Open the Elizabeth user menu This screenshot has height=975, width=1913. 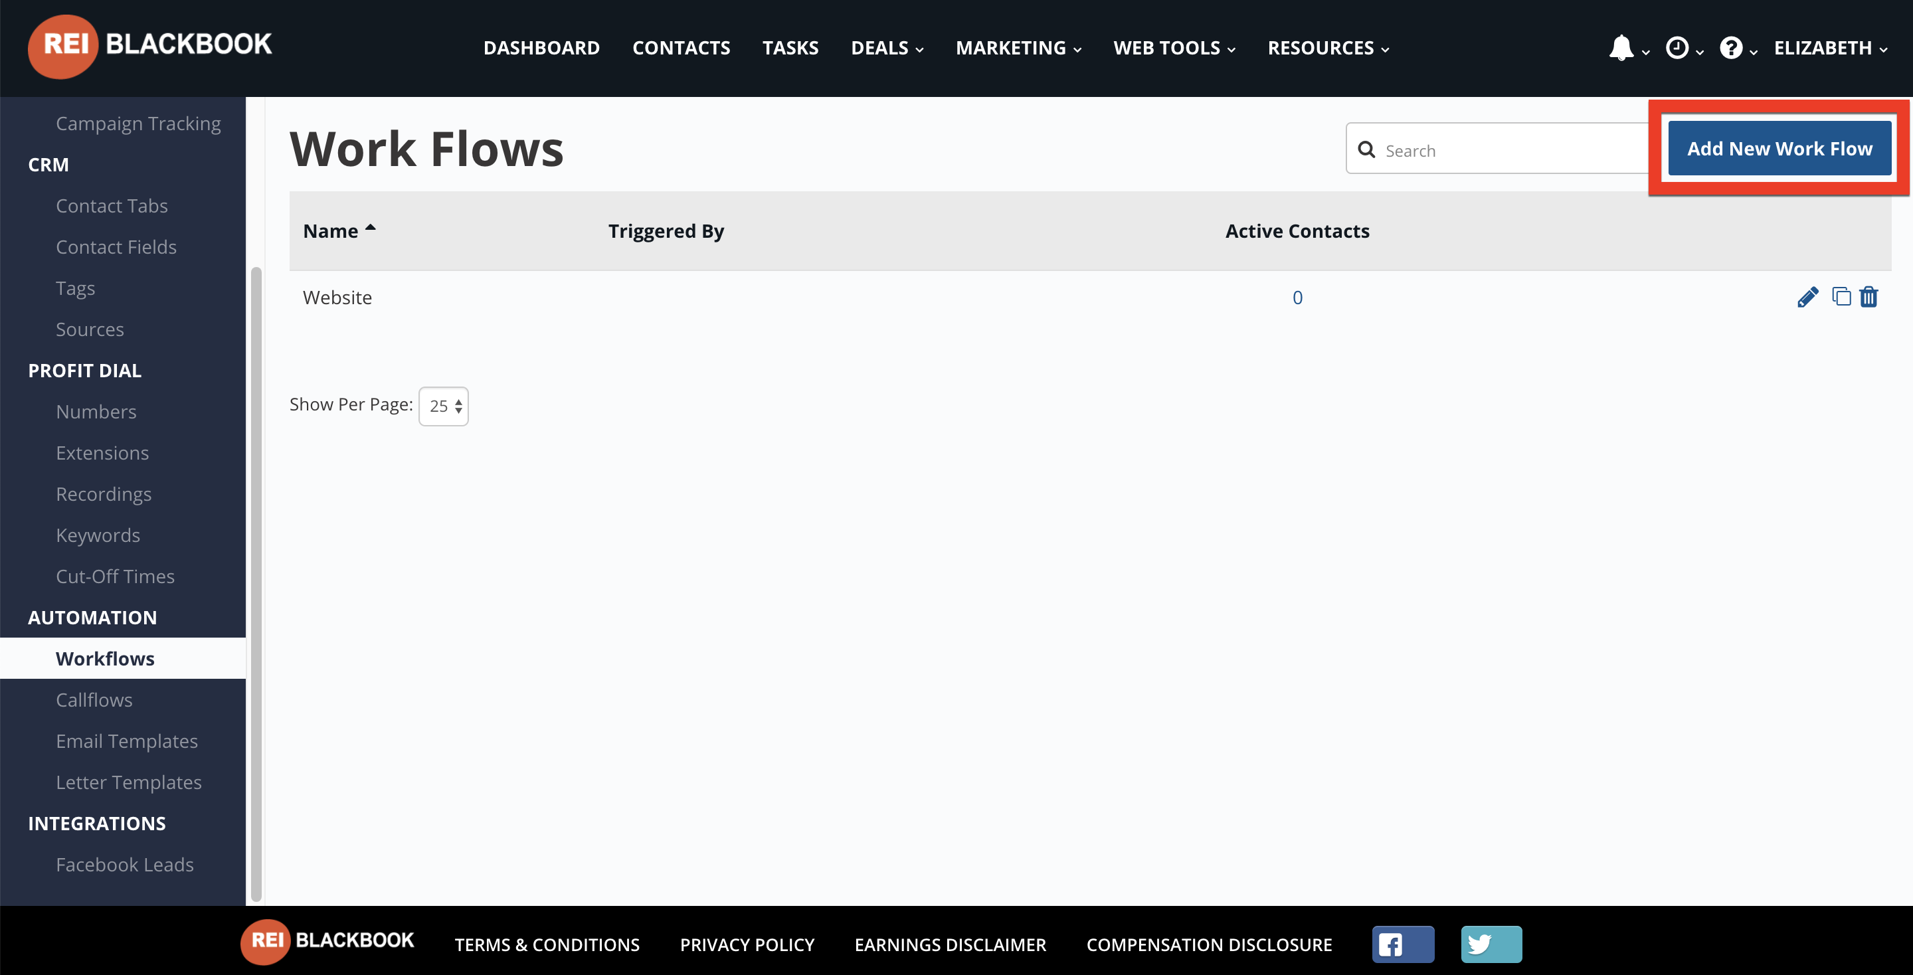[x=1831, y=48]
